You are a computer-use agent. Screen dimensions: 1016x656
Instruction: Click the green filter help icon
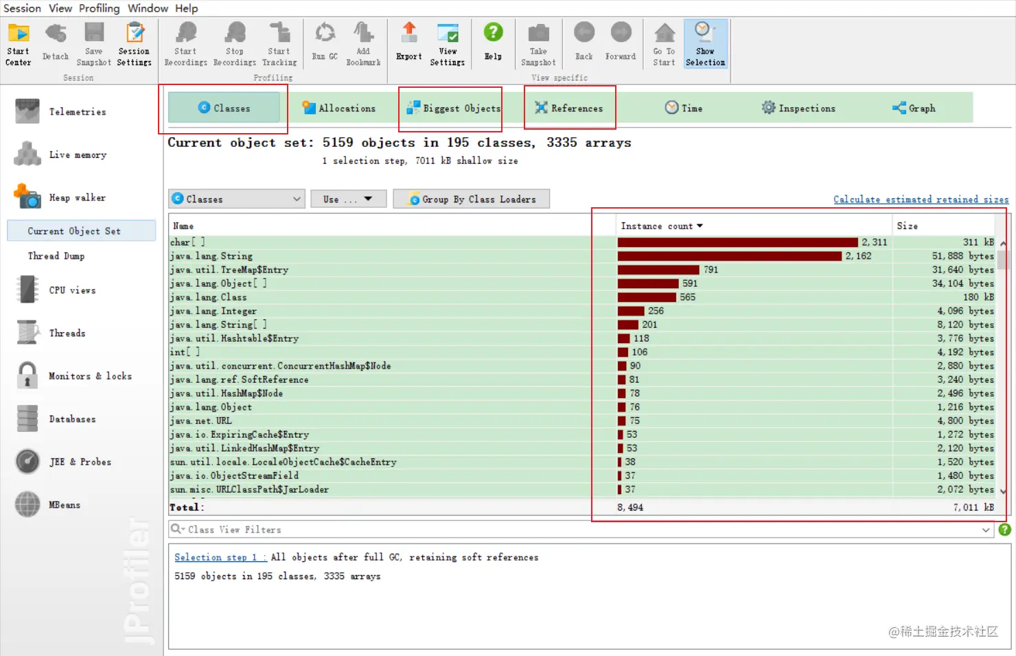1004,530
